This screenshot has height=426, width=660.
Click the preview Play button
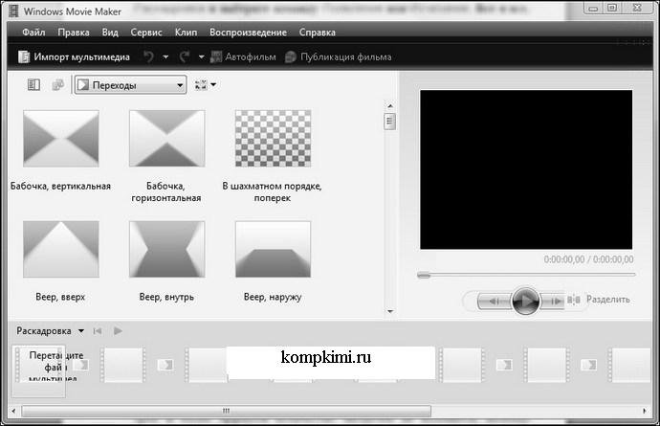525,301
